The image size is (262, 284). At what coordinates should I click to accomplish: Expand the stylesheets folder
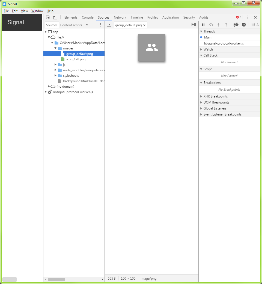55,75
